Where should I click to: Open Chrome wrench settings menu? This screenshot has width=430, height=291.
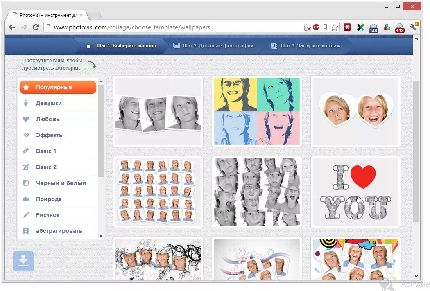(414, 26)
